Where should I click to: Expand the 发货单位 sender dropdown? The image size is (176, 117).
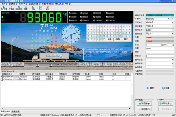click(173, 23)
